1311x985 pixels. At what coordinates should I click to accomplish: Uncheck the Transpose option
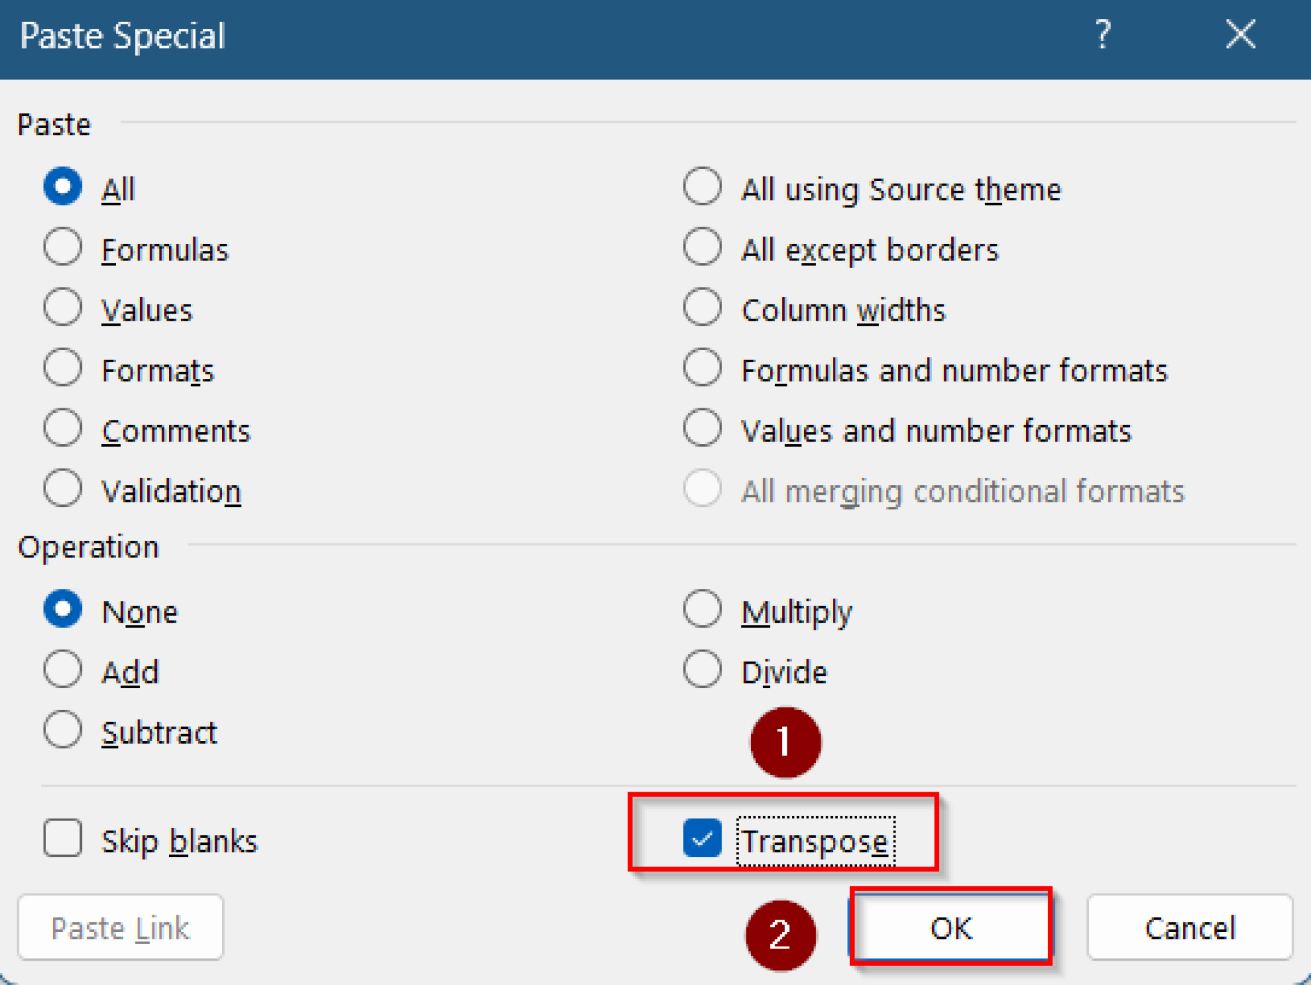tap(702, 839)
